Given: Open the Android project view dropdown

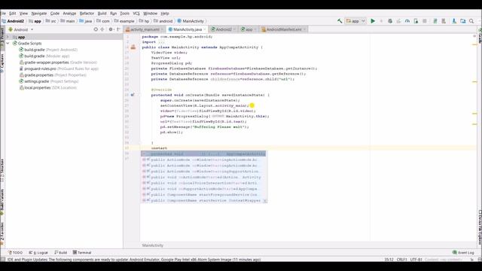Looking at the screenshot, I should (x=21, y=29).
